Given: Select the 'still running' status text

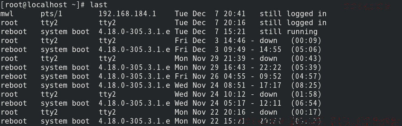Looking at the screenshot, I should click(x=289, y=32).
